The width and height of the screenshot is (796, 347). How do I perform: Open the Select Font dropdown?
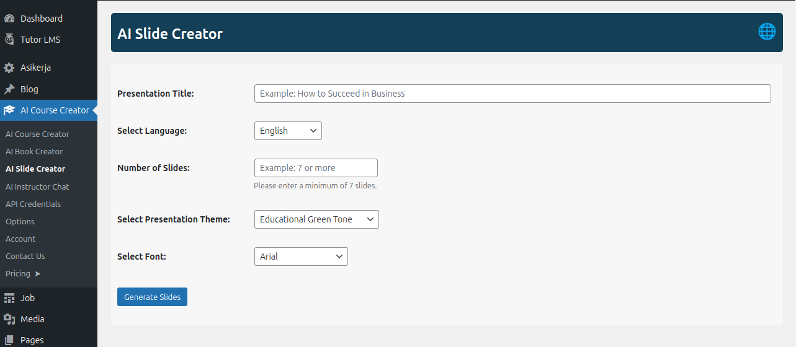pos(301,257)
